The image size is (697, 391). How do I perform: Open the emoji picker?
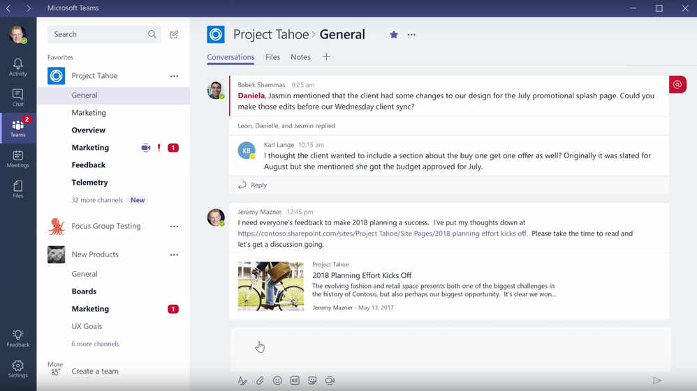277,381
